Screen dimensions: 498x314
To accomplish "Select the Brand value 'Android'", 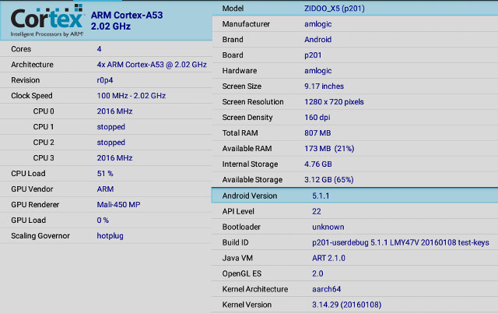I will point(318,40).
